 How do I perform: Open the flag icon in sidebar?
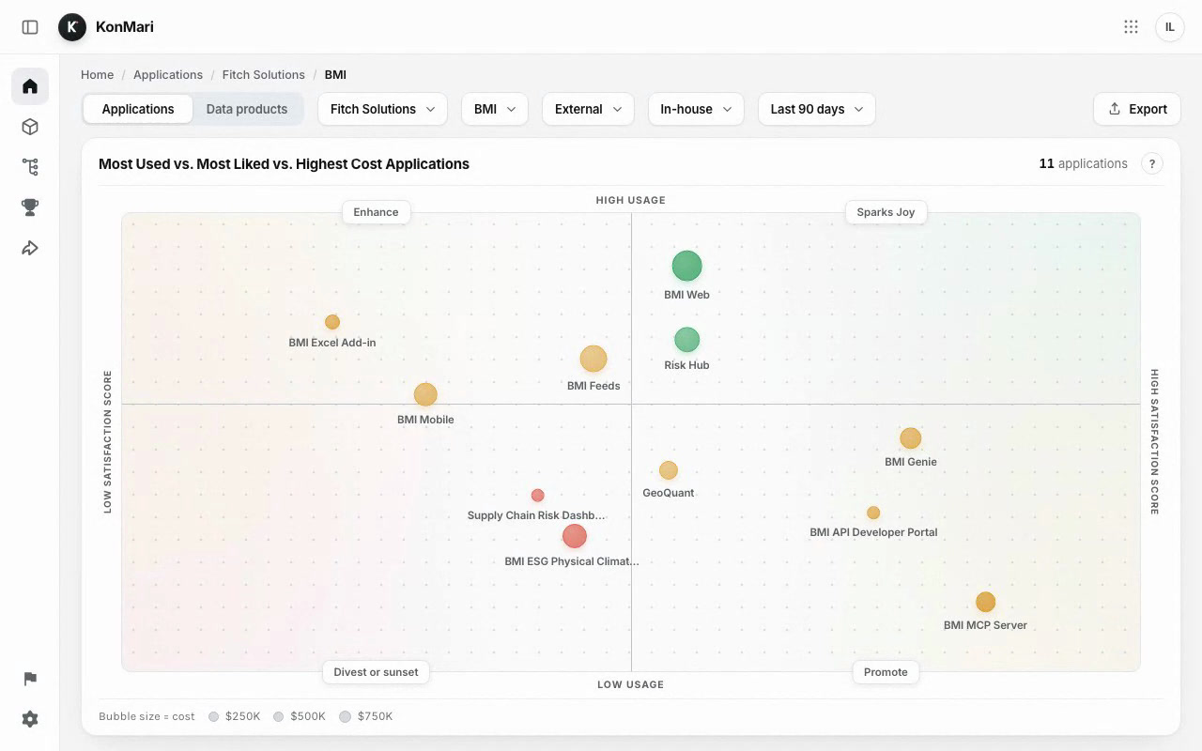point(30,679)
